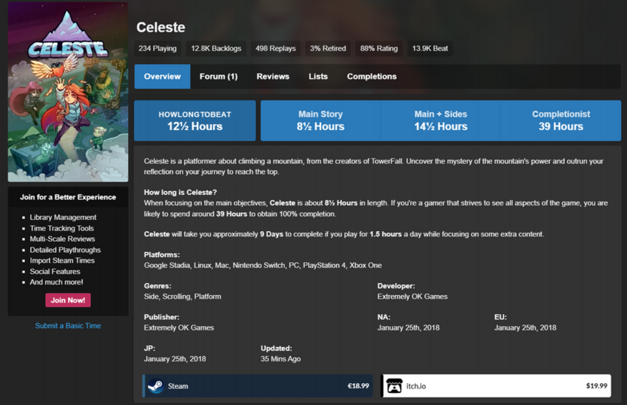Click the 'Detailed Playthroughs' list item

click(x=65, y=250)
